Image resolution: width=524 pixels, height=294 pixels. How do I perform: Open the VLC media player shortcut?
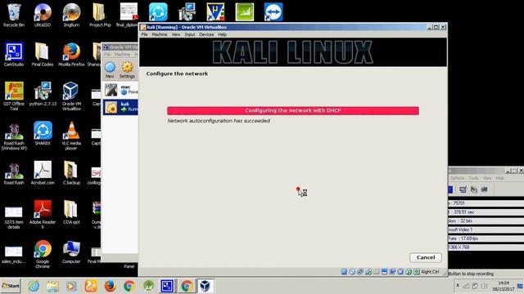pyautogui.click(x=71, y=136)
